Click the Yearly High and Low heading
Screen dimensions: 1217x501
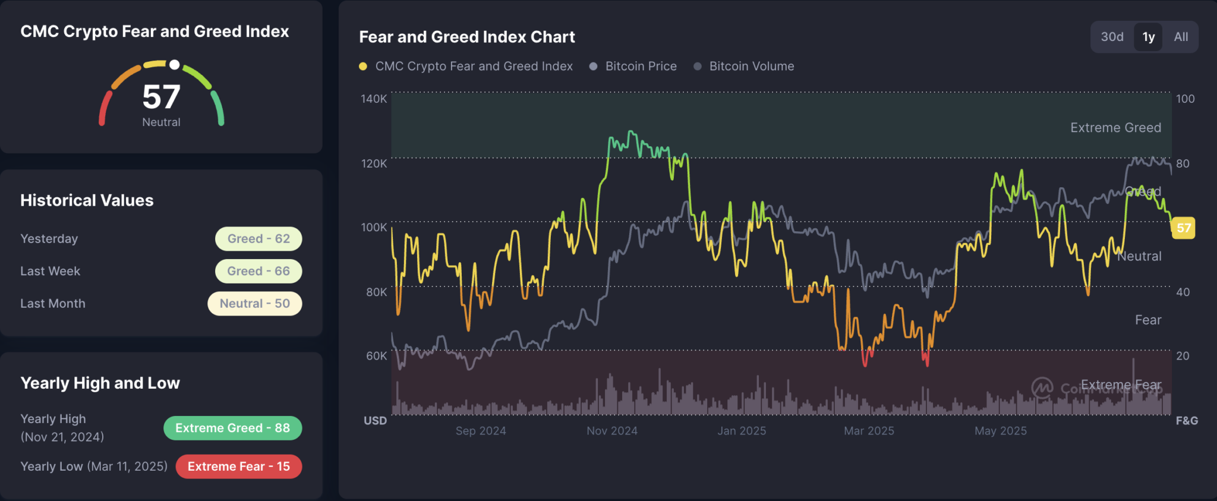(100, 383)
